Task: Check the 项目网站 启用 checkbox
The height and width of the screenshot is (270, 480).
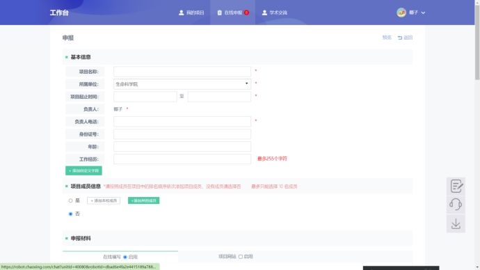Action: (241, 257)
